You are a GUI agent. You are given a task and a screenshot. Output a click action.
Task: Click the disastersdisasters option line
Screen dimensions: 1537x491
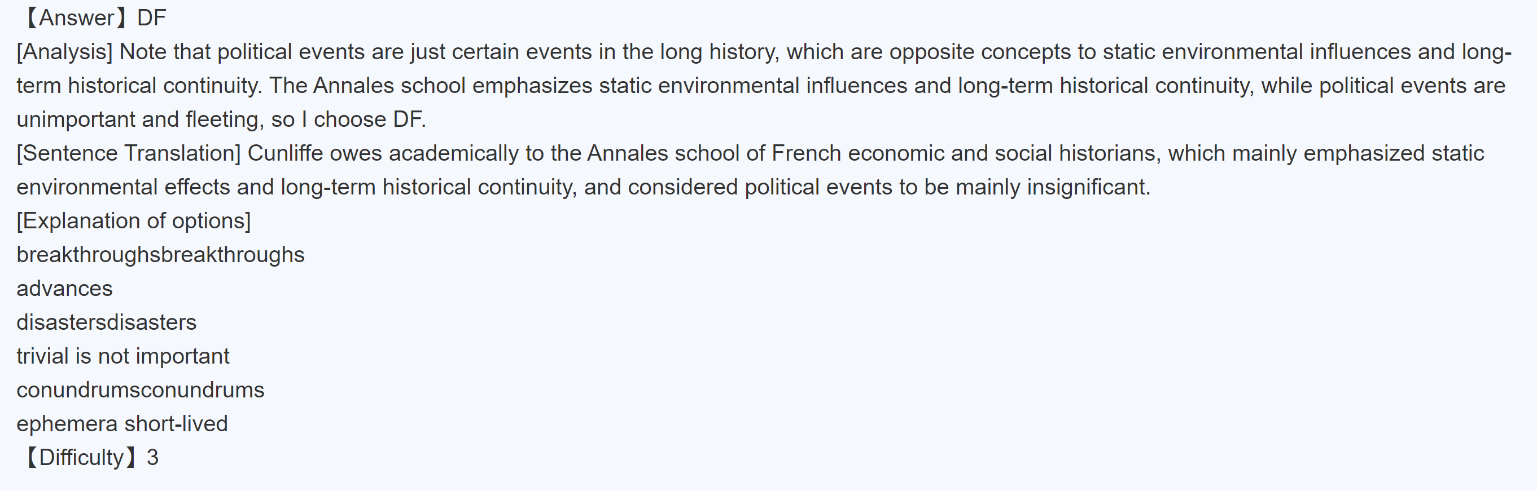tap(106, 322)
